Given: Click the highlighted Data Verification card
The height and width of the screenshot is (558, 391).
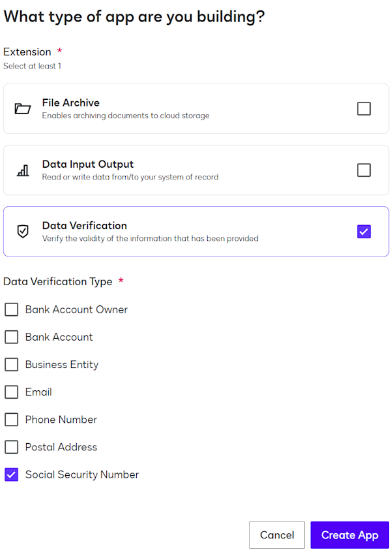Looking at the screenshot, I should pos(195,231).
